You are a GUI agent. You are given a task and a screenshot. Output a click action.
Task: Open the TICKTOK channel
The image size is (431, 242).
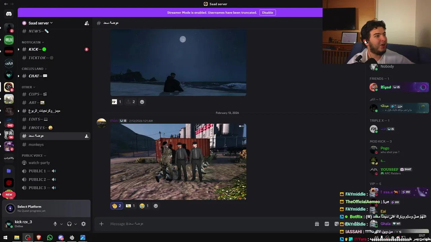pyautogui.click(x=55, y=58)
